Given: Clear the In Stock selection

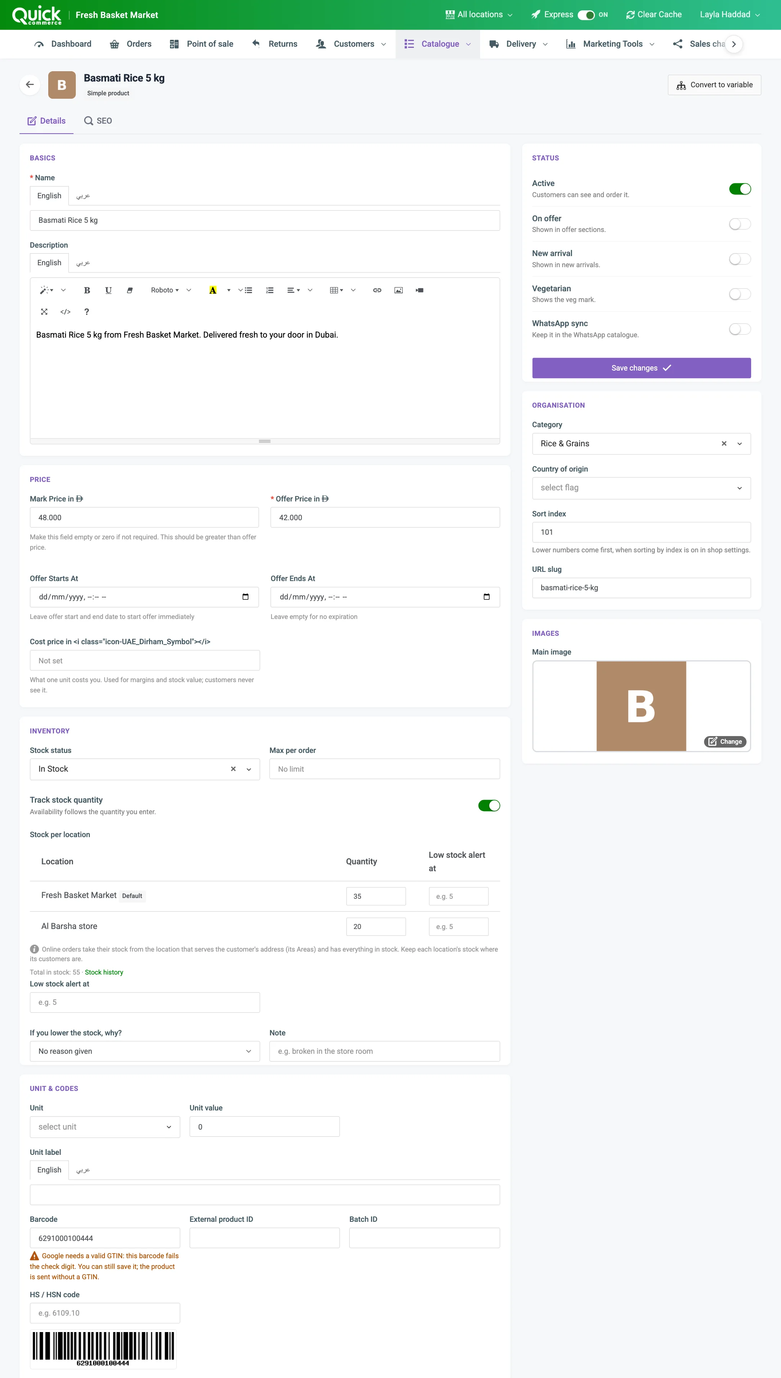Looking at the screenshot, I should coord(233,769).
